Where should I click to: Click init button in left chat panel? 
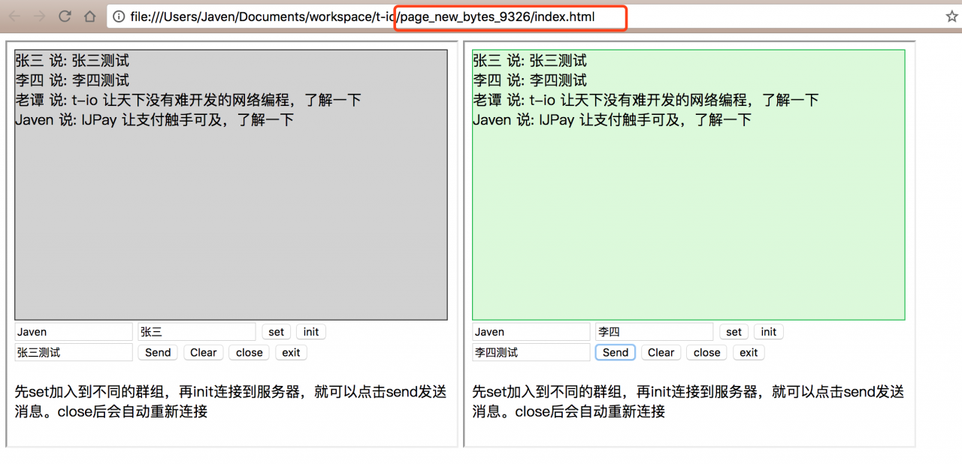pyautogui.click(x=311, y=332)
